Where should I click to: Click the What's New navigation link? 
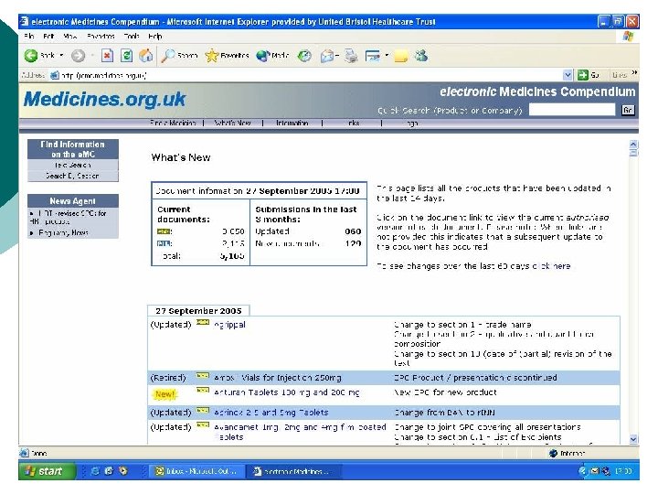(232, 123)
